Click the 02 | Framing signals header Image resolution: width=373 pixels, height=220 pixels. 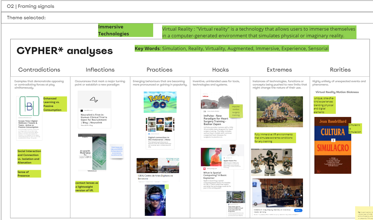click(x=31, y=6)
